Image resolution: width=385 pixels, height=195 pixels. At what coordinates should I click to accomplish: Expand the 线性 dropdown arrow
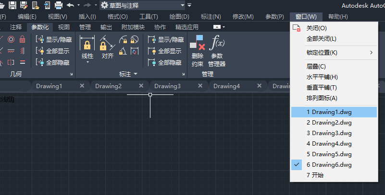point(87,62)
